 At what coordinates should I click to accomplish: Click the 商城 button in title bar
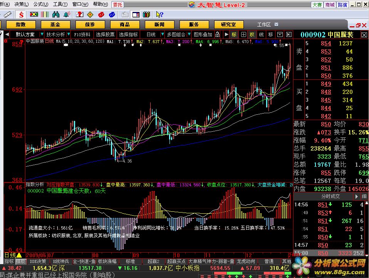pyautogui.click(x=330, y=5)
